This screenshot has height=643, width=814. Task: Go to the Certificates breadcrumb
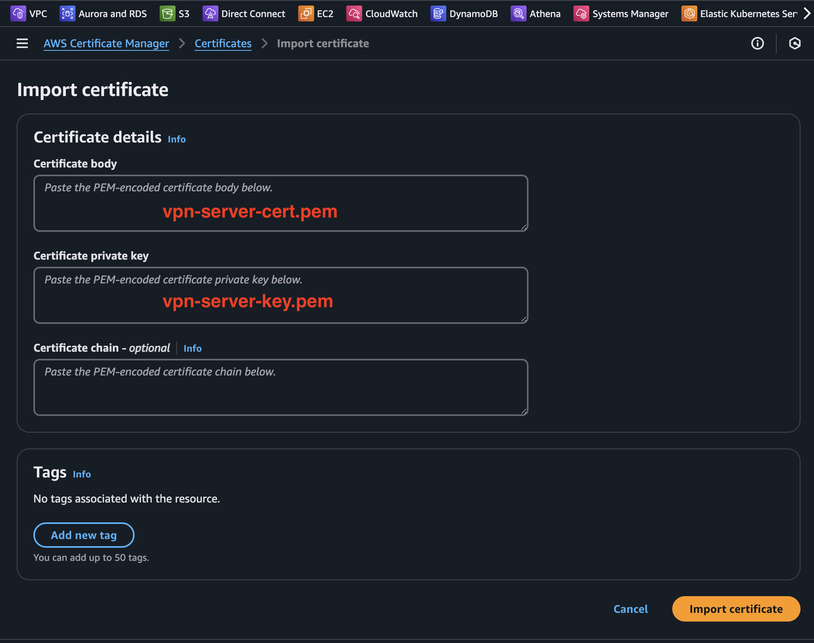[x=223, y=43]
